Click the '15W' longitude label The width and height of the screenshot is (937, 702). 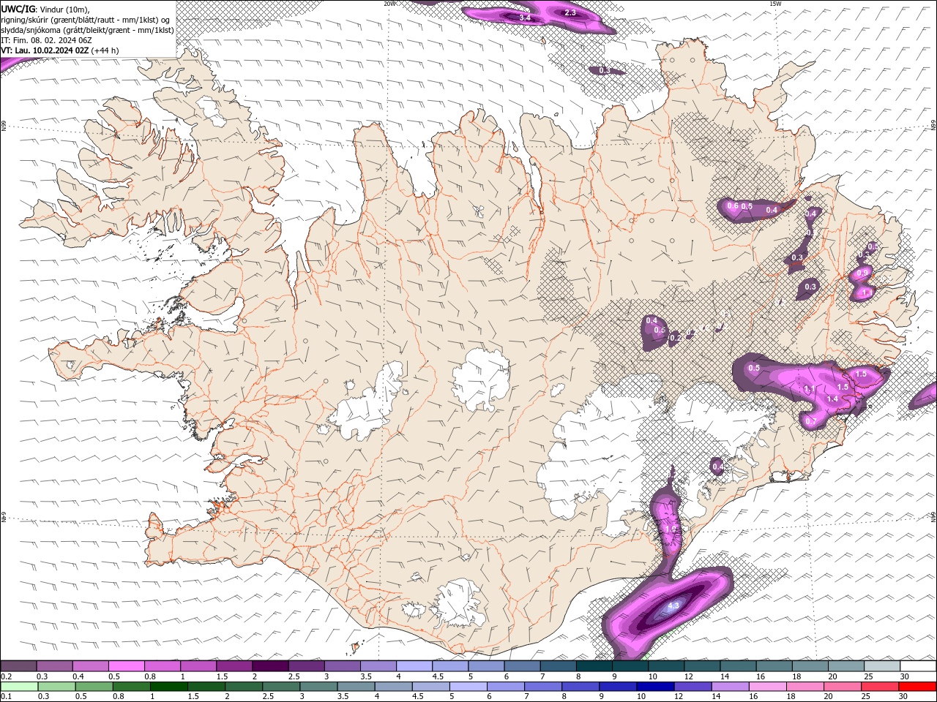[x=775, y=4]
